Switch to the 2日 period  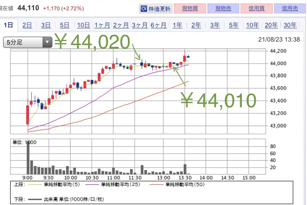click(27, 25)
